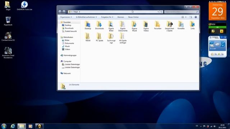Viewport: 230px width, 129px height.
Task: Click the refresh button beside address bar
Action: [x=161, y=12]
